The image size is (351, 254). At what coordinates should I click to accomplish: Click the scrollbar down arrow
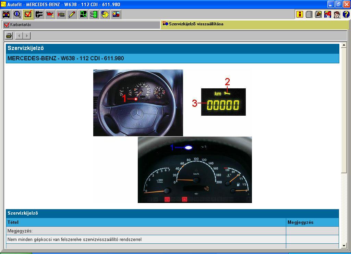point(344,246)
